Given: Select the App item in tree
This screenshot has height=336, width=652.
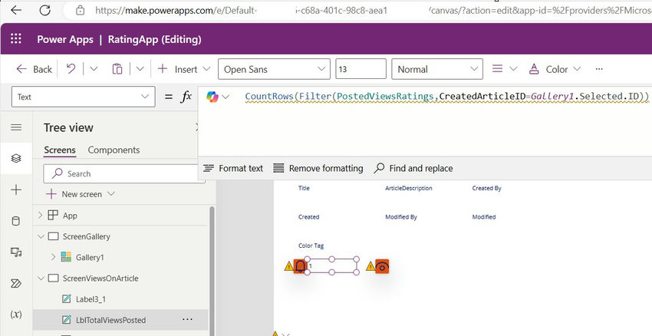Looking at the screenshot, I should point(70,216).
